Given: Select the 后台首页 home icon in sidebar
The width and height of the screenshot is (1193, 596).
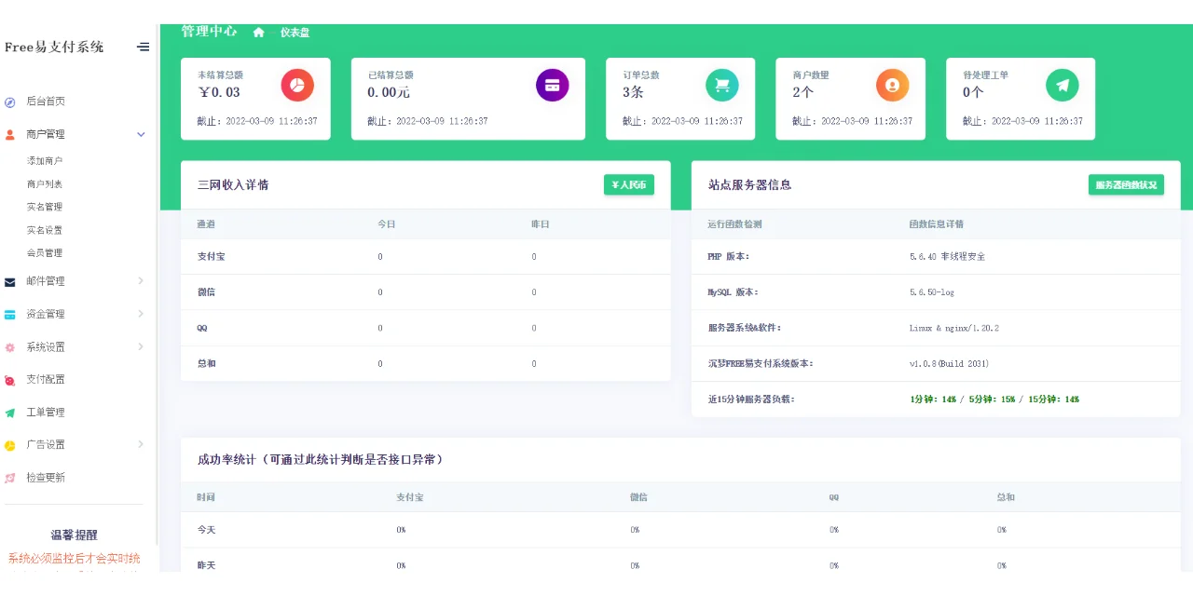Looking at the screenshot, I should (9, 102).
